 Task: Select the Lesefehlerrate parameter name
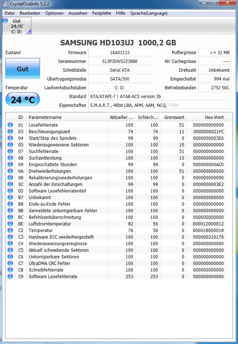pyautogui.click(x=43, y=125)
